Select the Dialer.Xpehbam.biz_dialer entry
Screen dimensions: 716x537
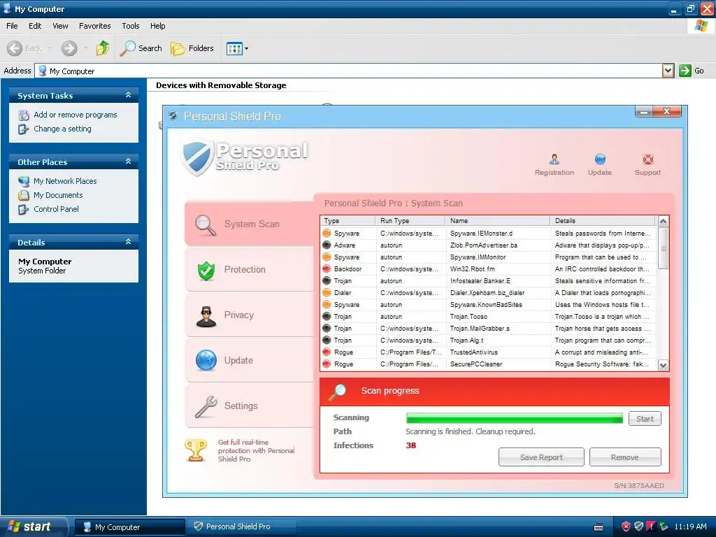tap(489, 293)
